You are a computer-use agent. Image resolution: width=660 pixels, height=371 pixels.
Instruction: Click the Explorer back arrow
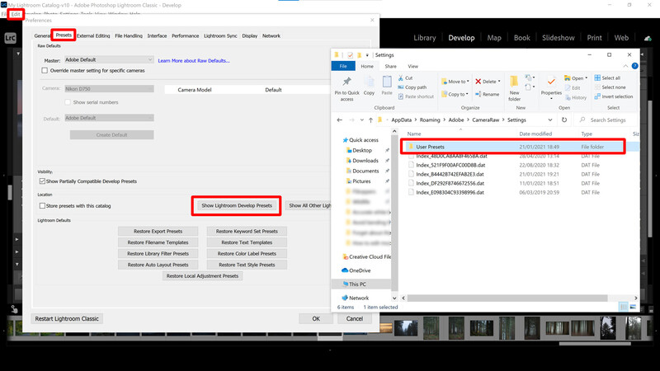340,120
